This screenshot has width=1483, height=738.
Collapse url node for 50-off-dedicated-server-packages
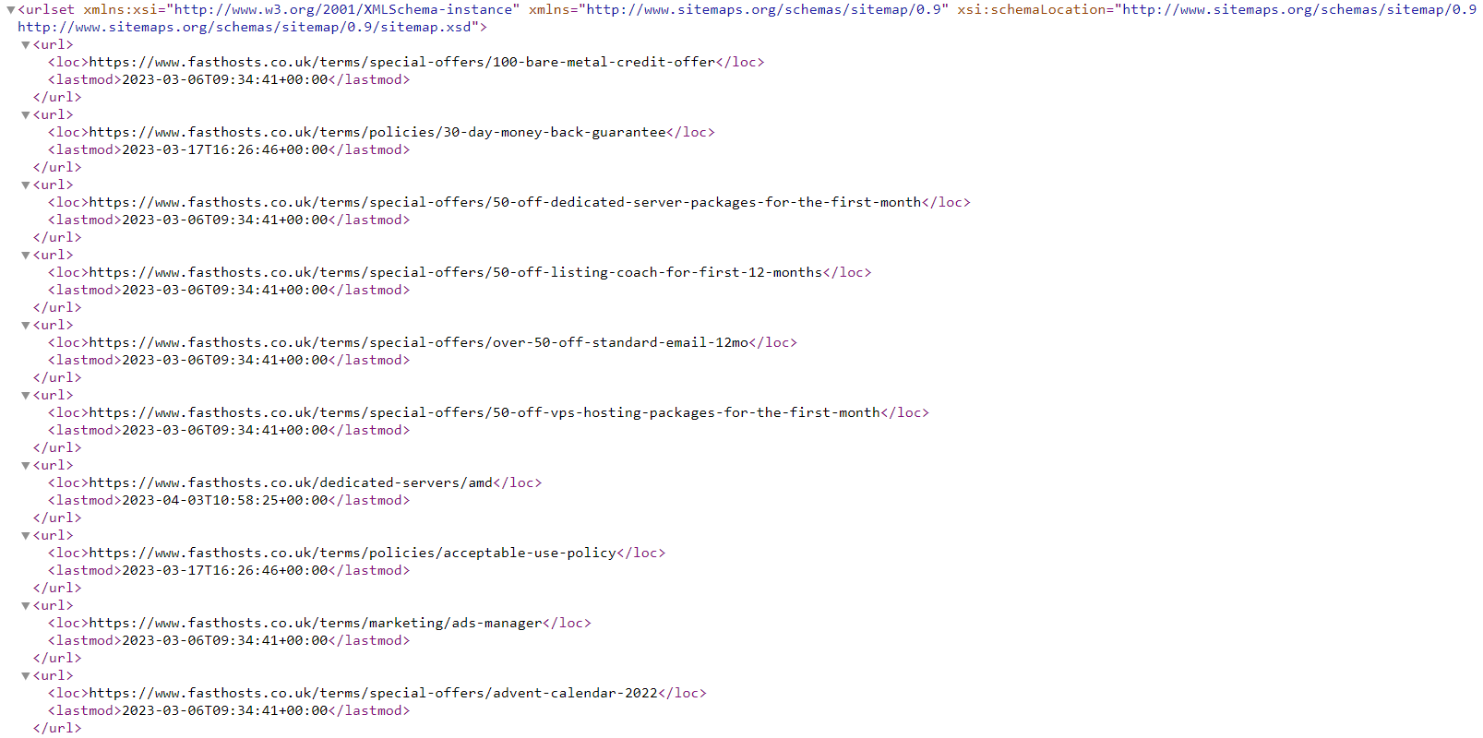point(26,185)
